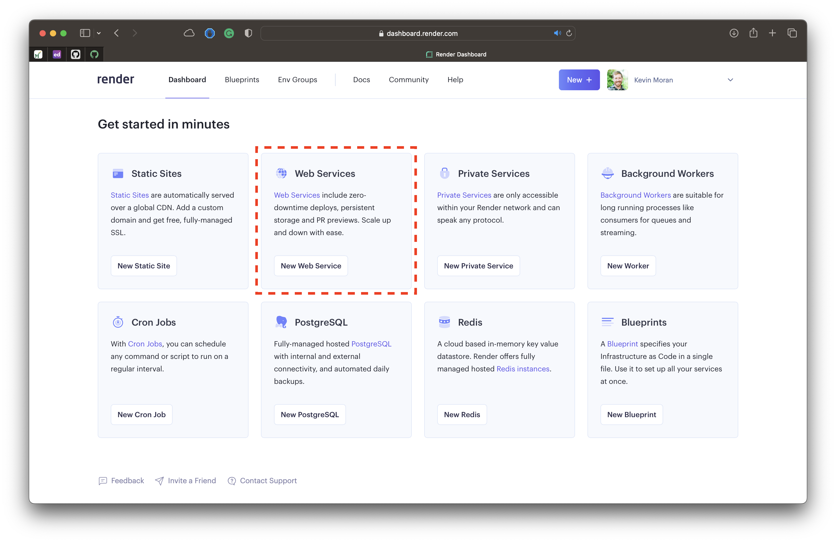Click the Redis datastore icon
The width and height of the screenshot is (836, 542).
coord(444,322)
